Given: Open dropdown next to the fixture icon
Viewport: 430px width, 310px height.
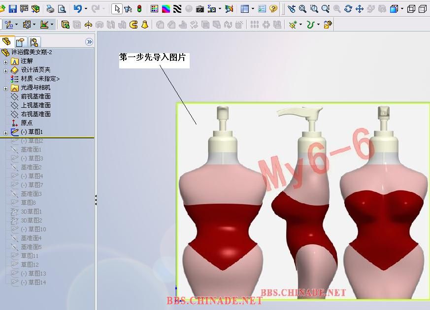Looking at the screenshot, I should coord(34,25).
